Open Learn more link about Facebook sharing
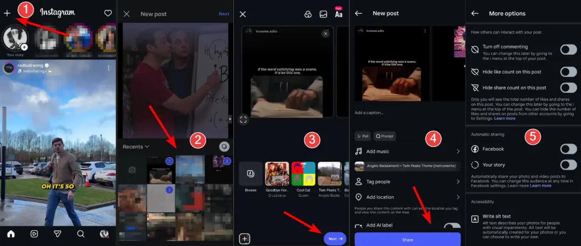Image resolution: width=581 pixels, height=246 pixels. coord(541,186)
